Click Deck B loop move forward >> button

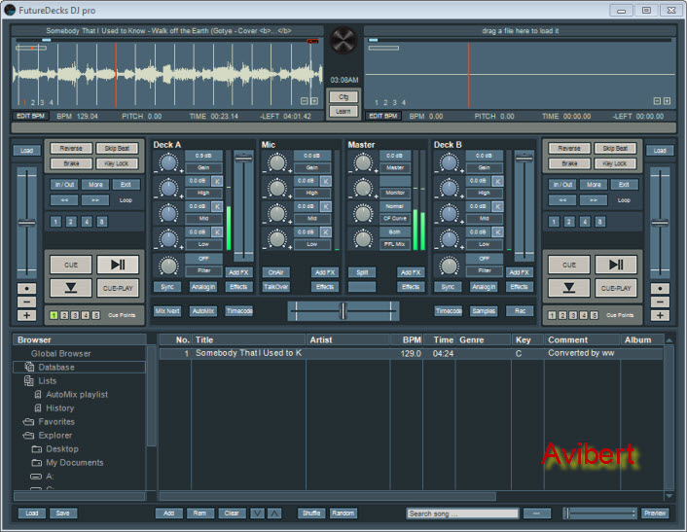click(594, 200)
